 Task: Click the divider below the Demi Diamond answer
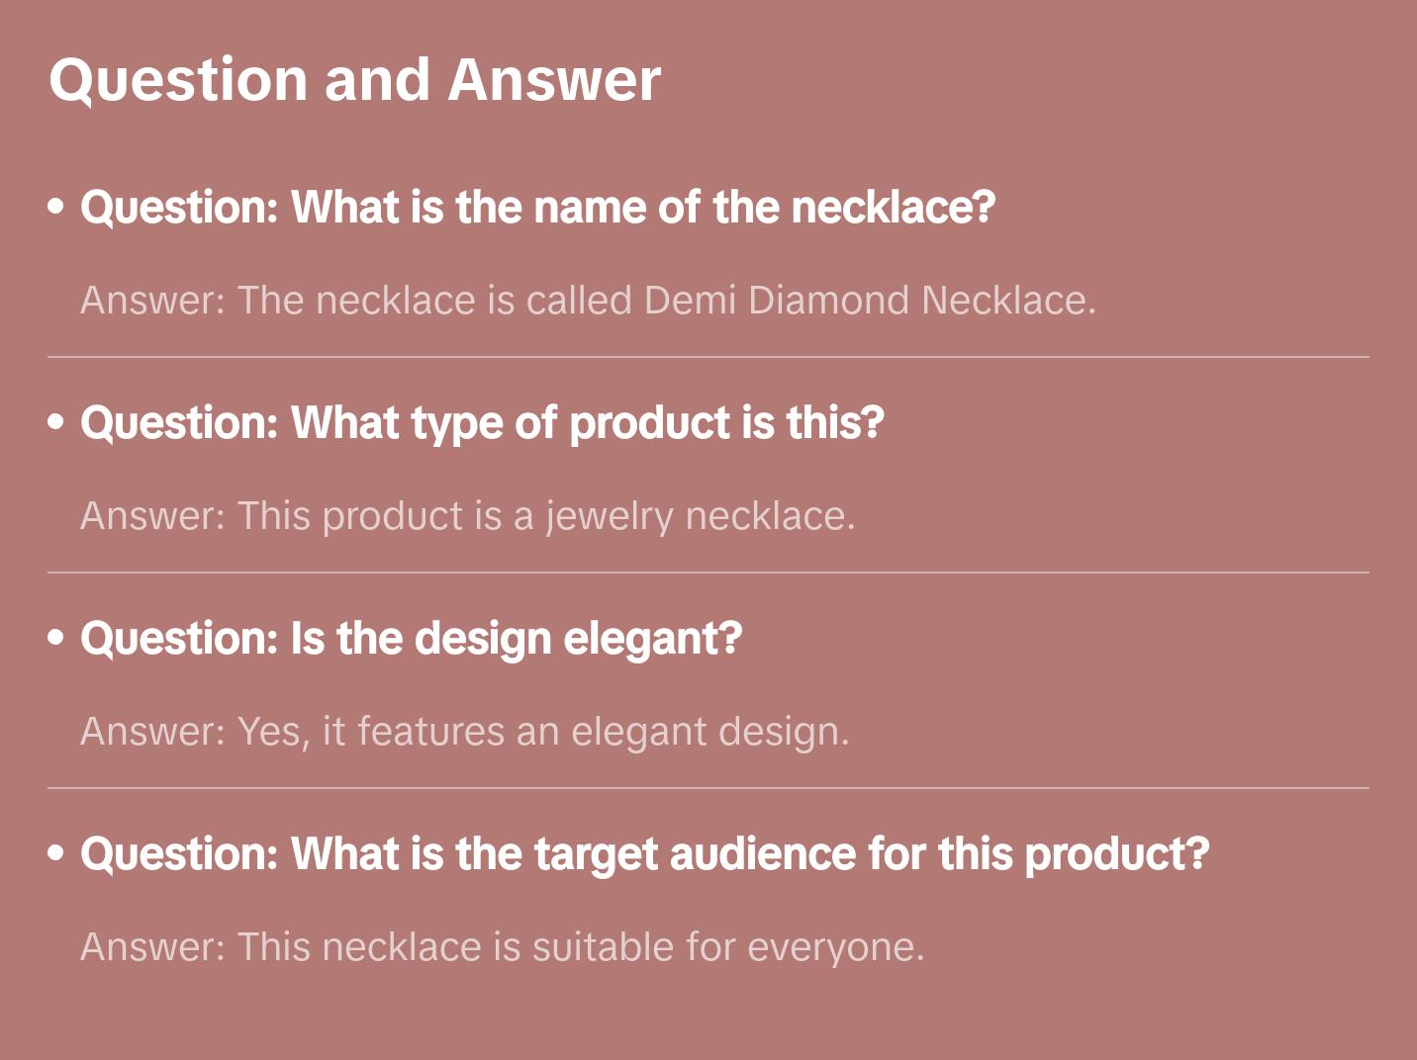click(x=708, y=357)
